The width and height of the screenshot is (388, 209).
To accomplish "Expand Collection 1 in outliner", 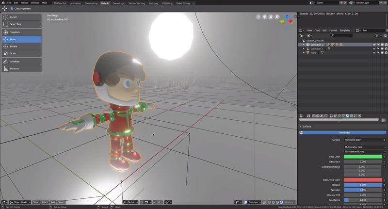I will point(304,45).
